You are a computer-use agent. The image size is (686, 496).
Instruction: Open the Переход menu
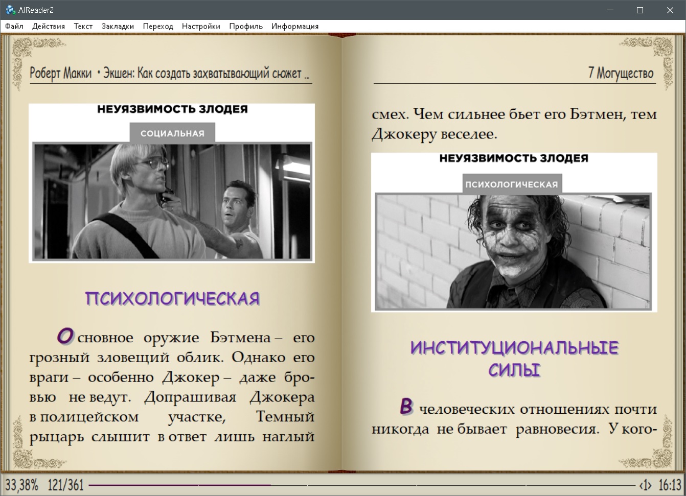[x=158, y=26]
